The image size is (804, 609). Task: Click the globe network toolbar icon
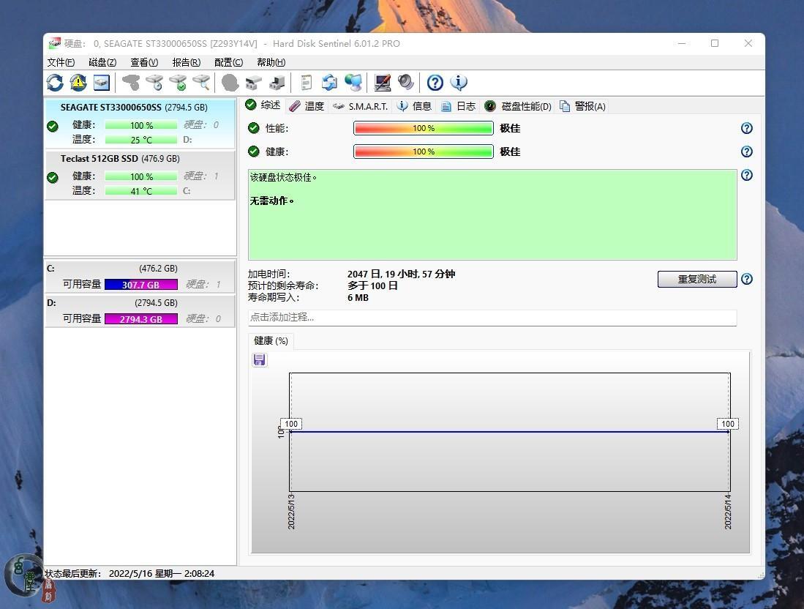pyautogui.click(x=353, y=83)
